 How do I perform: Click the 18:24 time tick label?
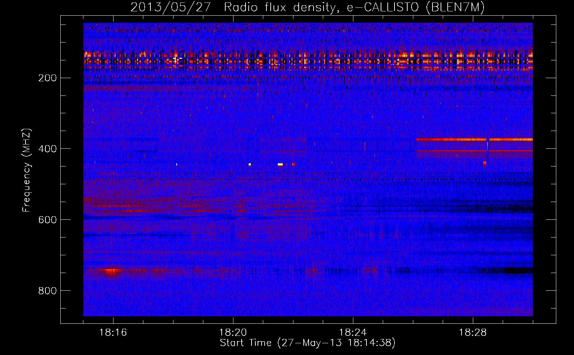tap(353, 333)
